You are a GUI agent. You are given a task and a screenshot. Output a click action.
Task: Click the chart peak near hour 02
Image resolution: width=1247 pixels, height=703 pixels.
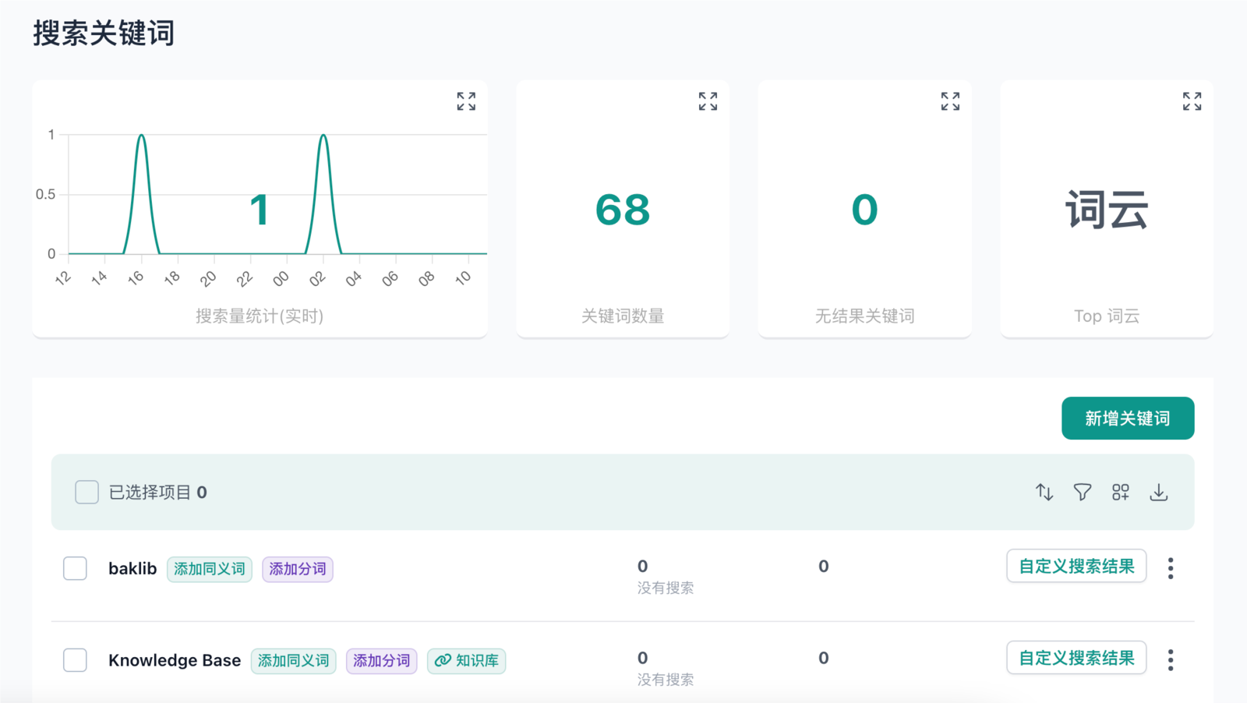coord(323,136)
